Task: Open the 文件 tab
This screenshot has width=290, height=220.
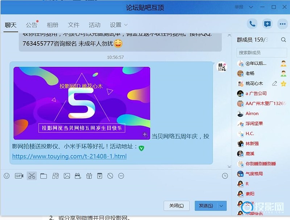Action: tap(74, 25)
